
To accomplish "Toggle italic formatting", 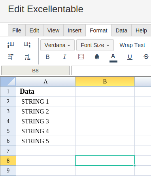I will [x=64, y=57].
